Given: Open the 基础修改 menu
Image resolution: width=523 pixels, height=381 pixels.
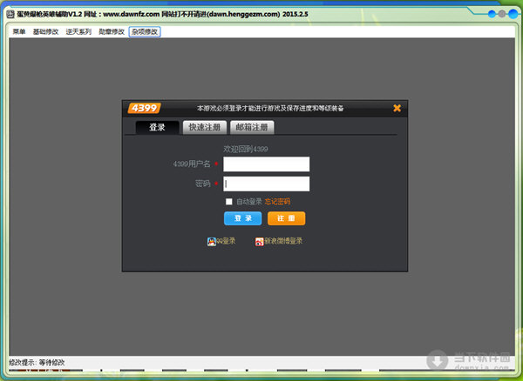Looking at the screenshot, I should [45, 31].
